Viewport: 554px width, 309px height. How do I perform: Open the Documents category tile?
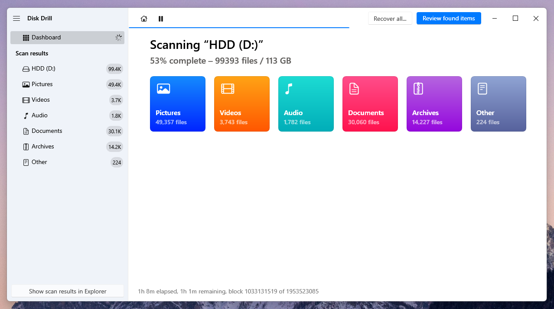tap(370, 104)
